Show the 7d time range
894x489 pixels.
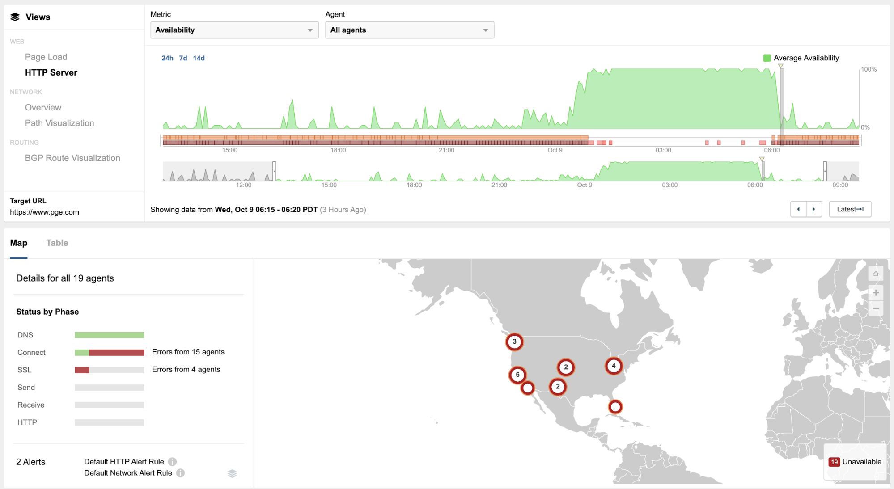coord(183,58)
